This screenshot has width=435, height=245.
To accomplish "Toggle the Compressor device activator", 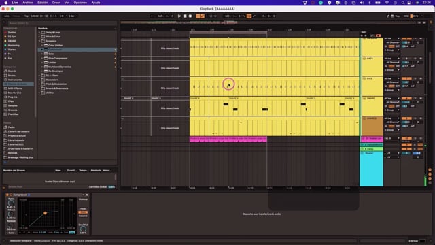I will point(7,195).
